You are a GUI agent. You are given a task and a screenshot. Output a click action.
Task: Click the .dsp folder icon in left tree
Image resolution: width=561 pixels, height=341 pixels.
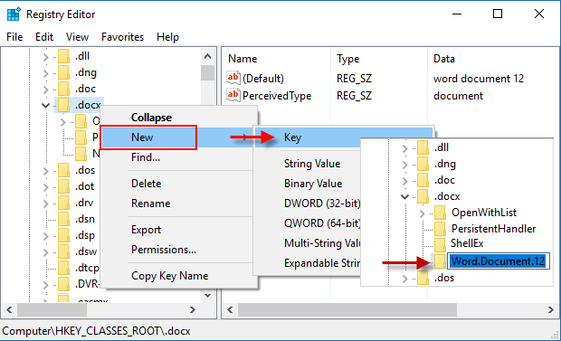pos(63,235)
